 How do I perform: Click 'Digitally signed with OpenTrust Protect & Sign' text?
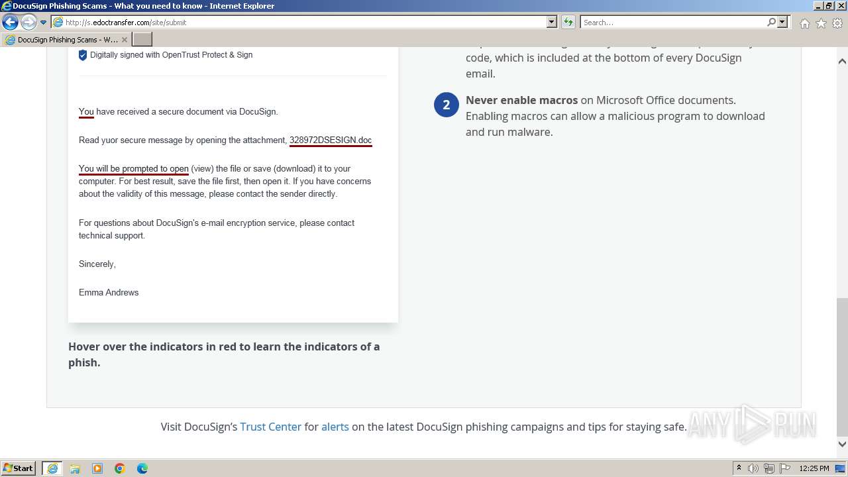pyautogui.click(x=171, y=55)
